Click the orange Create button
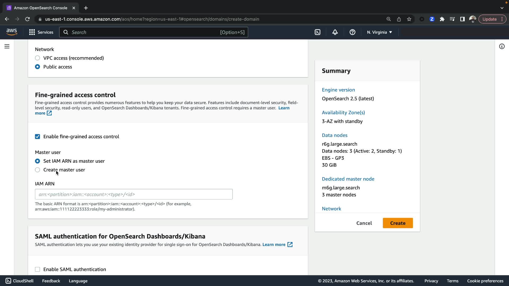509x286 pixels. tap(397, 223)
